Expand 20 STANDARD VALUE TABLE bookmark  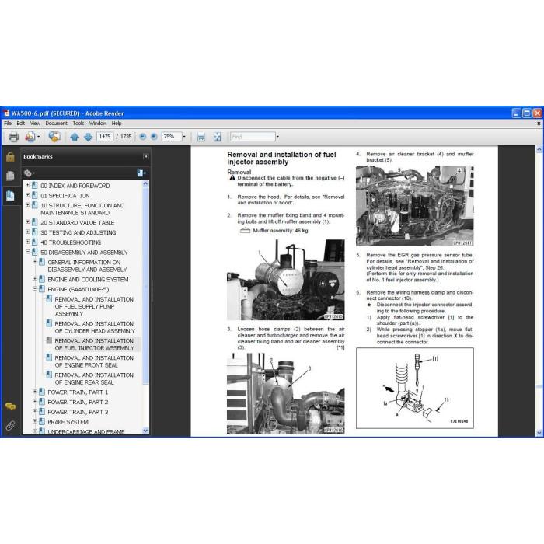pos(28,221)
